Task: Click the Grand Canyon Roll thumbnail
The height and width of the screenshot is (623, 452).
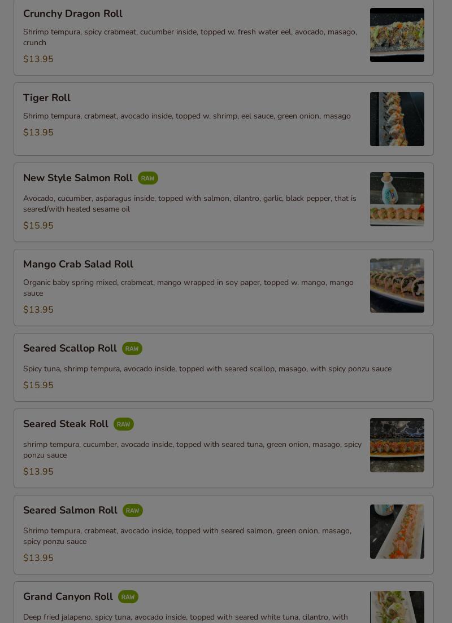Action: tap(397, 607)
